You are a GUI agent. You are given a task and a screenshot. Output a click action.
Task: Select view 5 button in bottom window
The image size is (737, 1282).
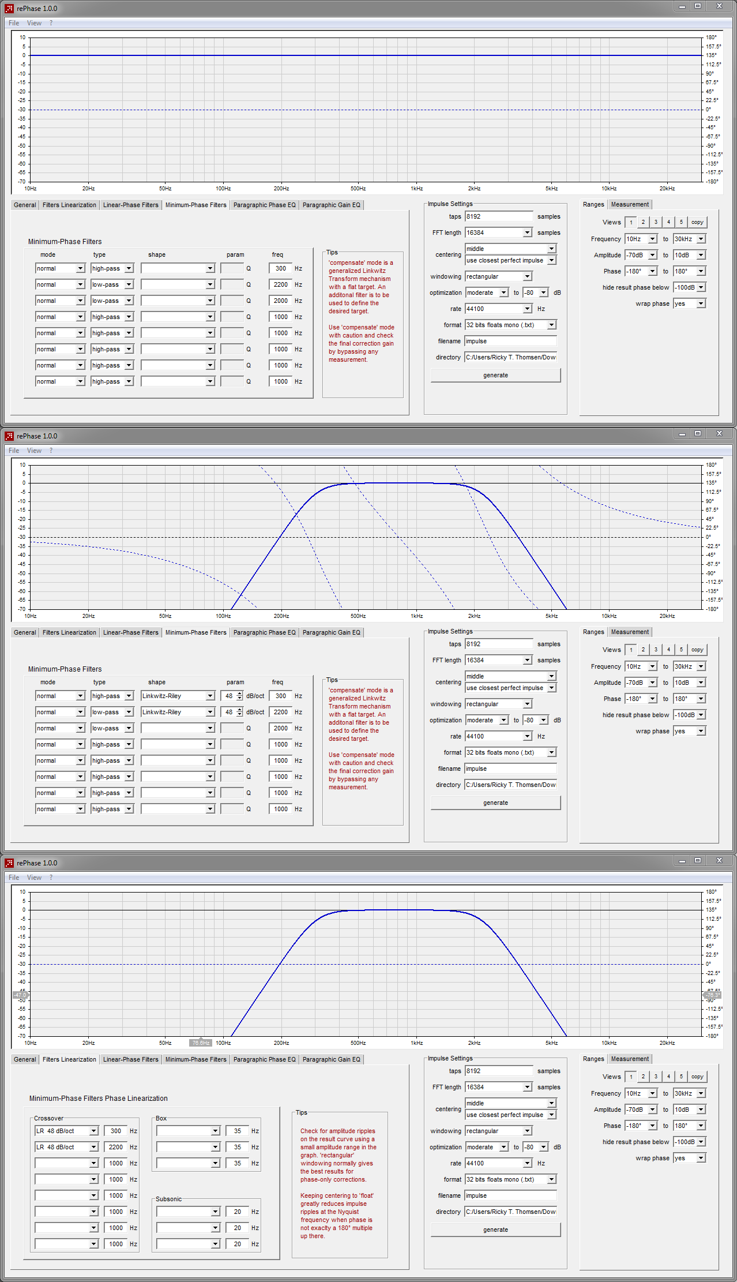(x=681, y=1077)
